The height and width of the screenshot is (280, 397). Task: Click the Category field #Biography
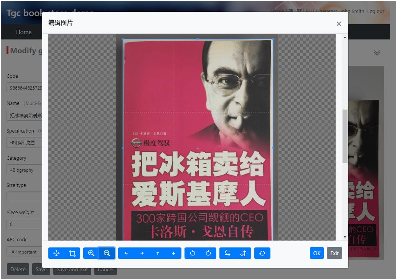pyautogui.click(x=25, y=170)
